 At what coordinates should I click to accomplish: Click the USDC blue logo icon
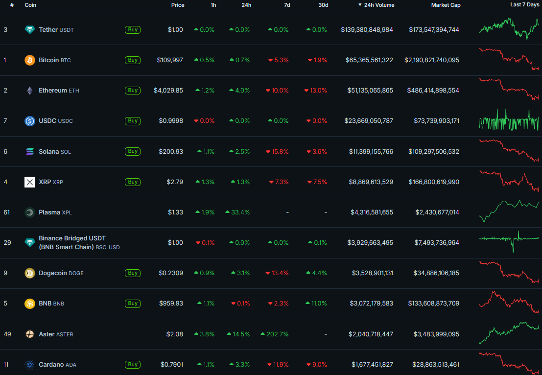(x=30, y=121)
